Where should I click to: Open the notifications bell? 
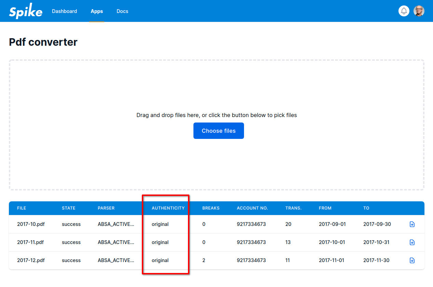point(404,11)
